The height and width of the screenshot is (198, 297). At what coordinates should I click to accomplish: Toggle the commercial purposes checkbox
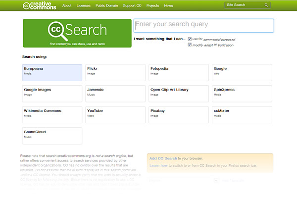tap(190, 38)
